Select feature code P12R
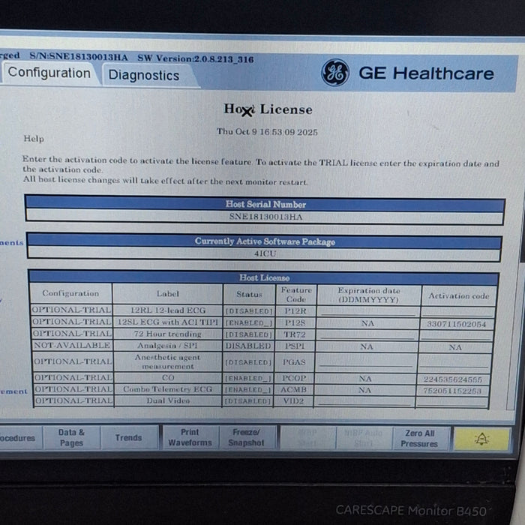The height and width of the screenshot is (525, 525). (x=295, y=310)
